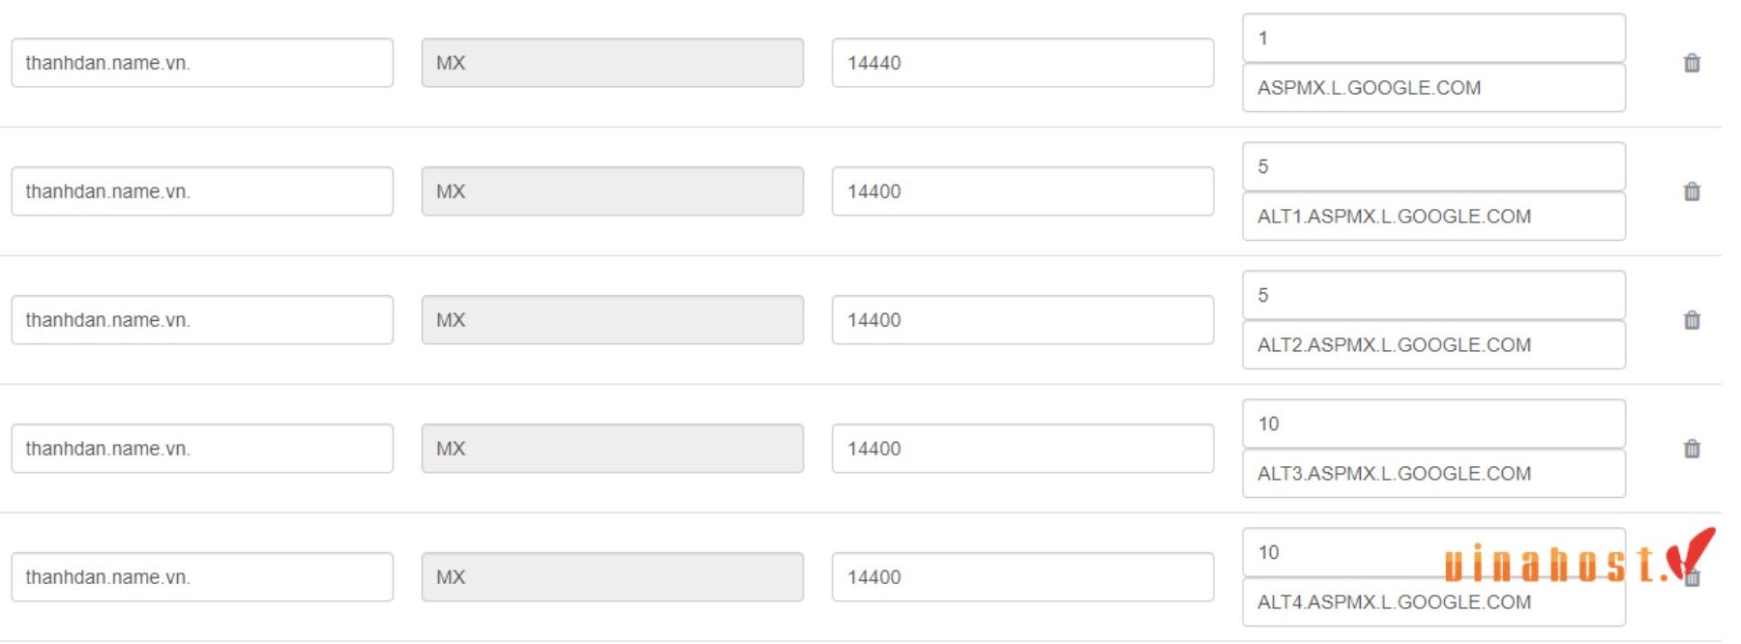Click trash icon for ALT3.ASPMX.L.GOOGLE.COM row

point(1692,449)
